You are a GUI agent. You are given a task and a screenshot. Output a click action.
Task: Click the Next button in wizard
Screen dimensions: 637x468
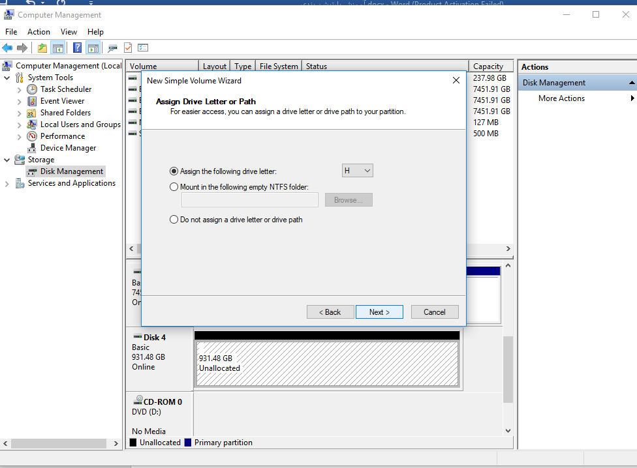click(379, 312)
